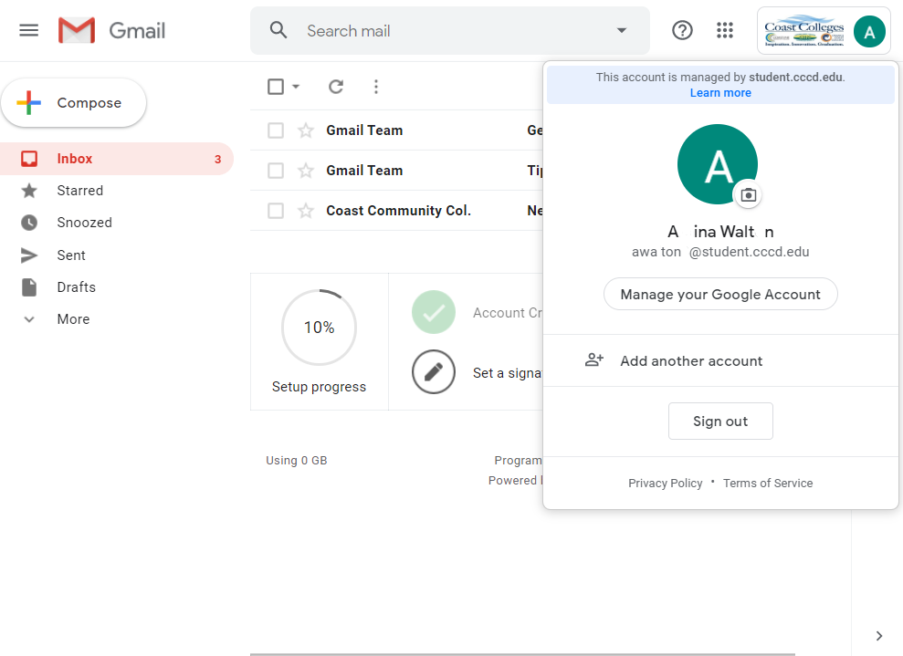
Task: Click the camera icon on profile picture
Action: pos(749,194)
